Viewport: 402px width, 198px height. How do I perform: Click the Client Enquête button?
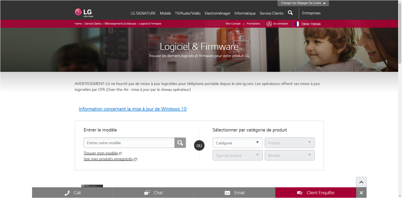(x=316, y=193)
